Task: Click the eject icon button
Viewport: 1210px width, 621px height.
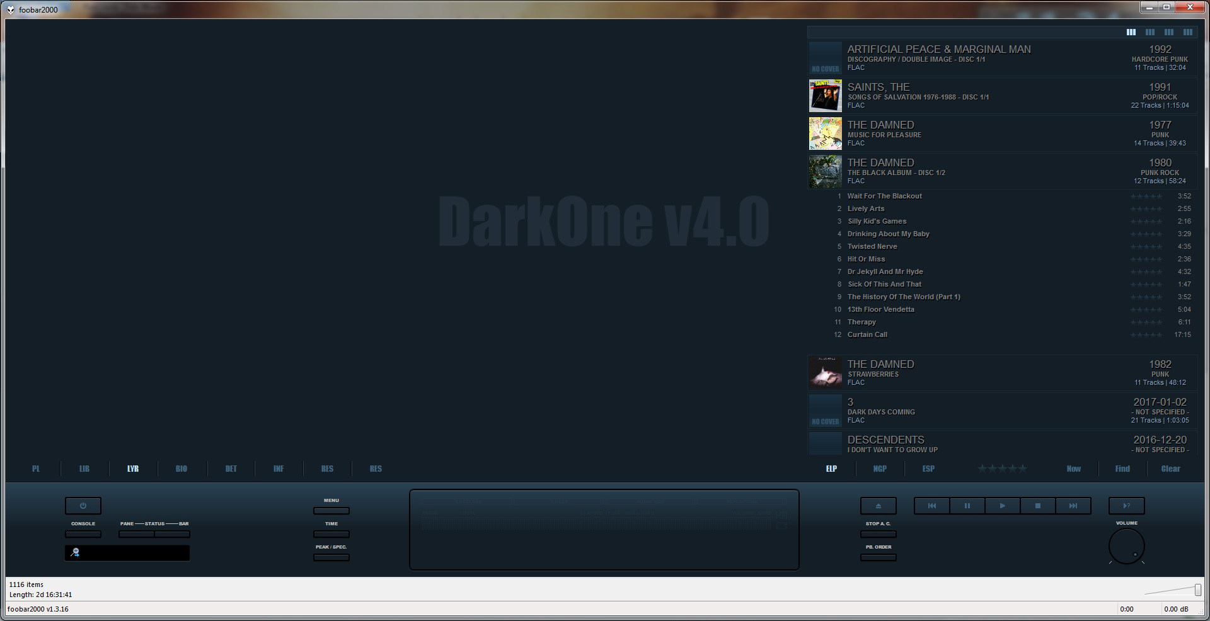Action: 878,506
